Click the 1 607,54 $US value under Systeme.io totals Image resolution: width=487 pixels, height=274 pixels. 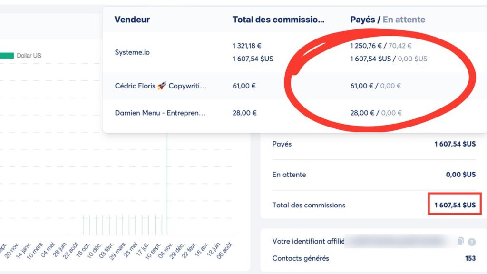tap(253, 59)
